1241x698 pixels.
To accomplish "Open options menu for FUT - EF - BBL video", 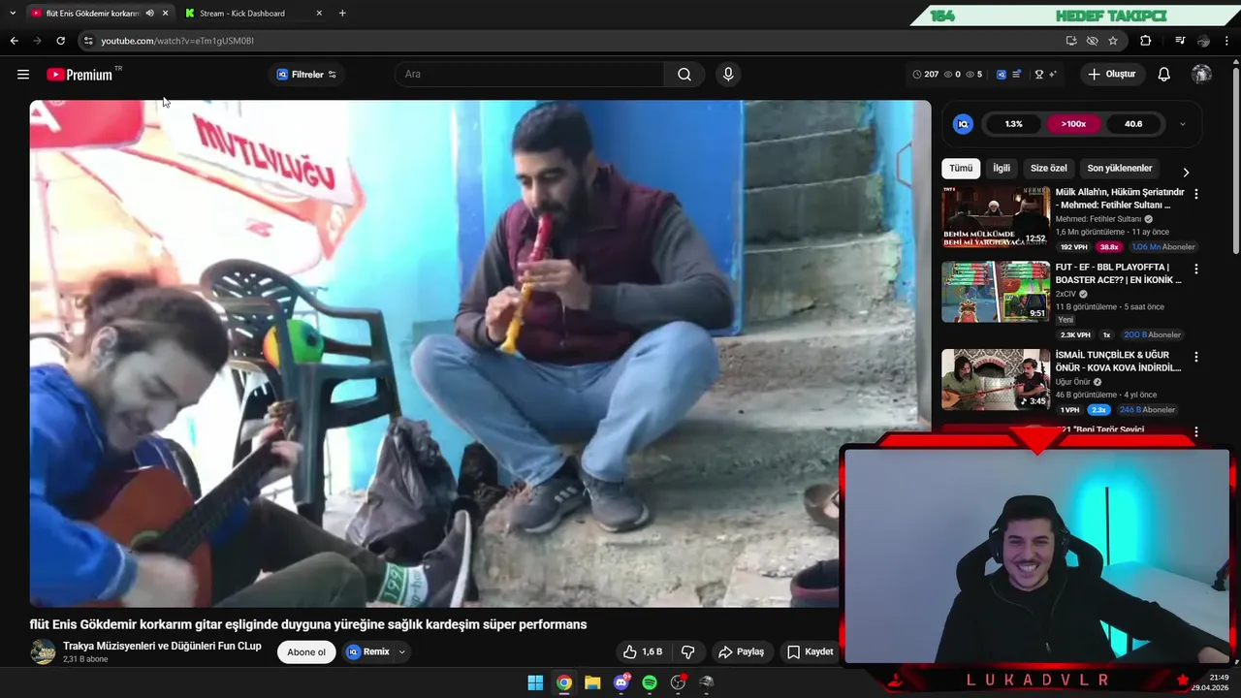I will click(1195, 269).
